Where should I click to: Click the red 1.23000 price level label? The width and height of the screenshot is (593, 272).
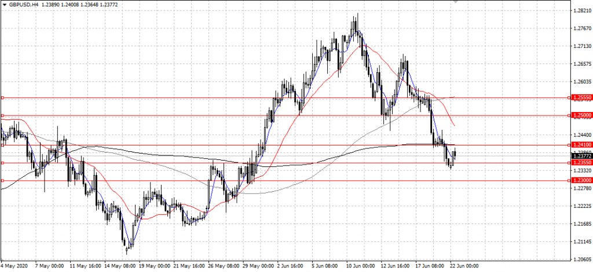click(581, 180)
